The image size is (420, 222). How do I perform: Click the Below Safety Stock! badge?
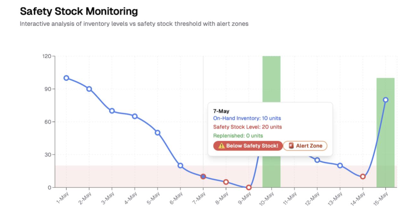coord(248,146)
